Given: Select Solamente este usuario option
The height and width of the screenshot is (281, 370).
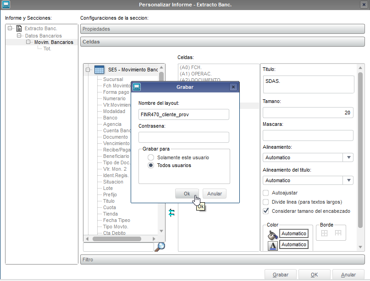Looking at the screenshot, I should click(x=151, y=157).
